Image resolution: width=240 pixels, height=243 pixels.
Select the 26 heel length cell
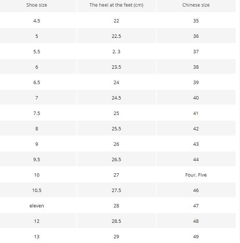click(x=116, y=144)
